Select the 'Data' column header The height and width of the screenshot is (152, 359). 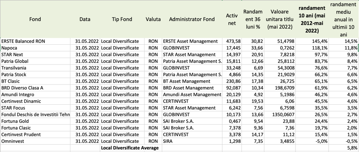[x=85, y=19]
